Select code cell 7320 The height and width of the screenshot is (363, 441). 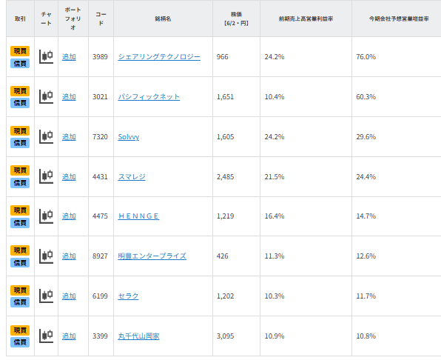coord(100,137)
